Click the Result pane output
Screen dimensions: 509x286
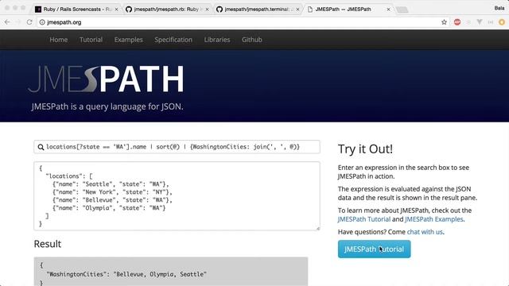coord(171,272)
